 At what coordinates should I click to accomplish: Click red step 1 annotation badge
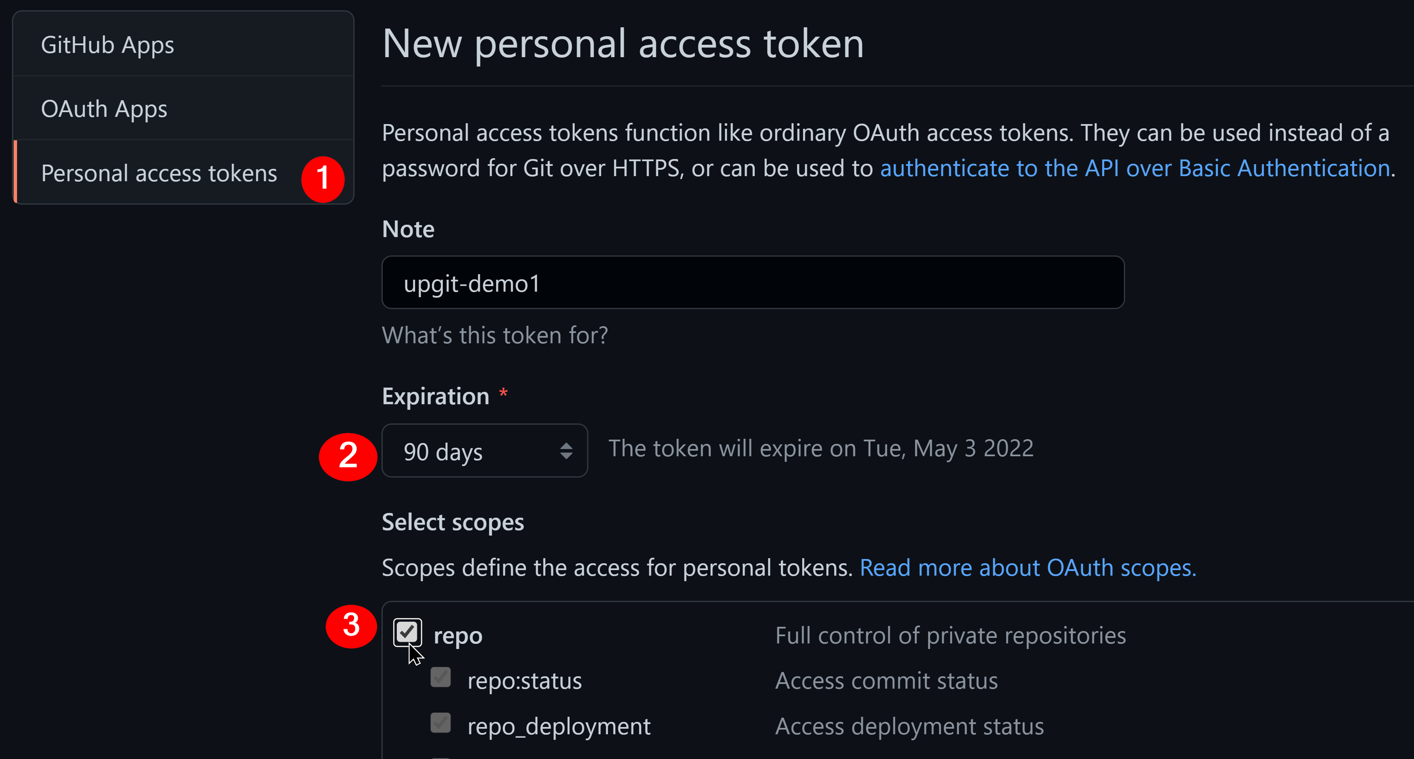tap(323, 179)
